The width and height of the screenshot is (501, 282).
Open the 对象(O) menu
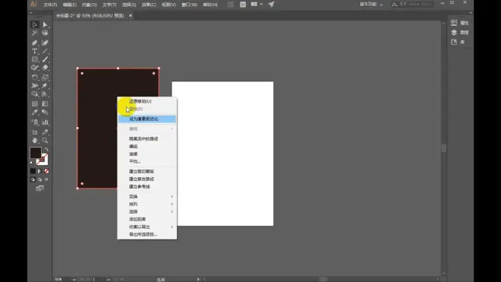point(89,5)
